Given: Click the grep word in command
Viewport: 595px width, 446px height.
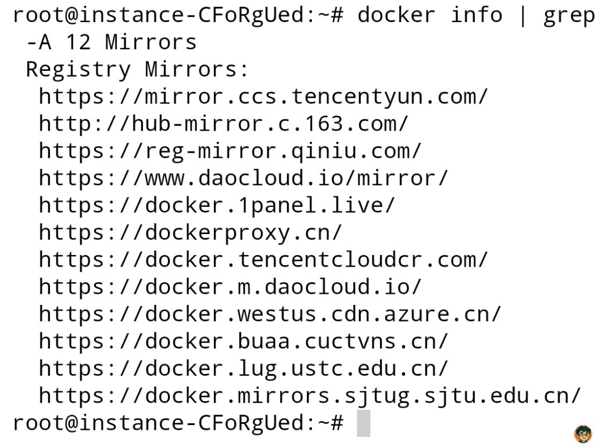Looking at the screenshot, I should point(568,16).
